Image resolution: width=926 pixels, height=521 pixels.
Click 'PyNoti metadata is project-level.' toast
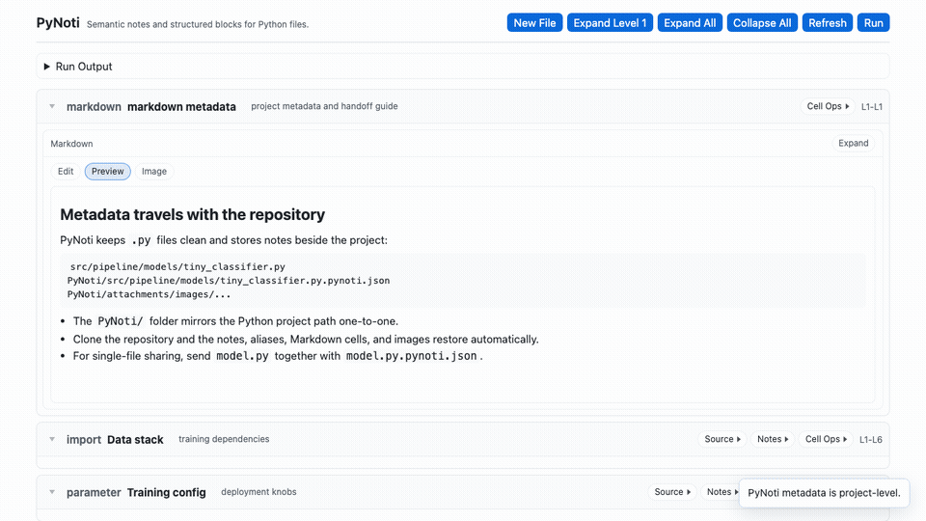pyautogui.click(x=824, y=493)
